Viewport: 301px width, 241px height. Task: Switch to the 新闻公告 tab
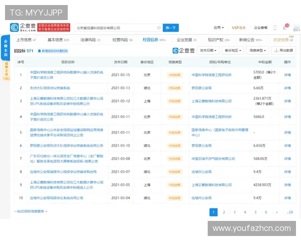[x=250, y=40]
